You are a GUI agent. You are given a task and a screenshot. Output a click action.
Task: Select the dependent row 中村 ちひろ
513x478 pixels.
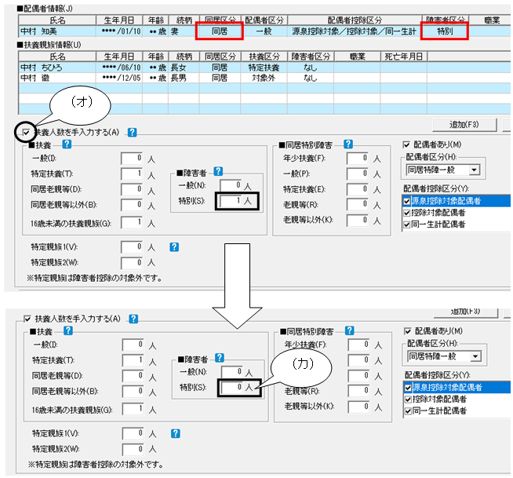(x=264, y=68)
